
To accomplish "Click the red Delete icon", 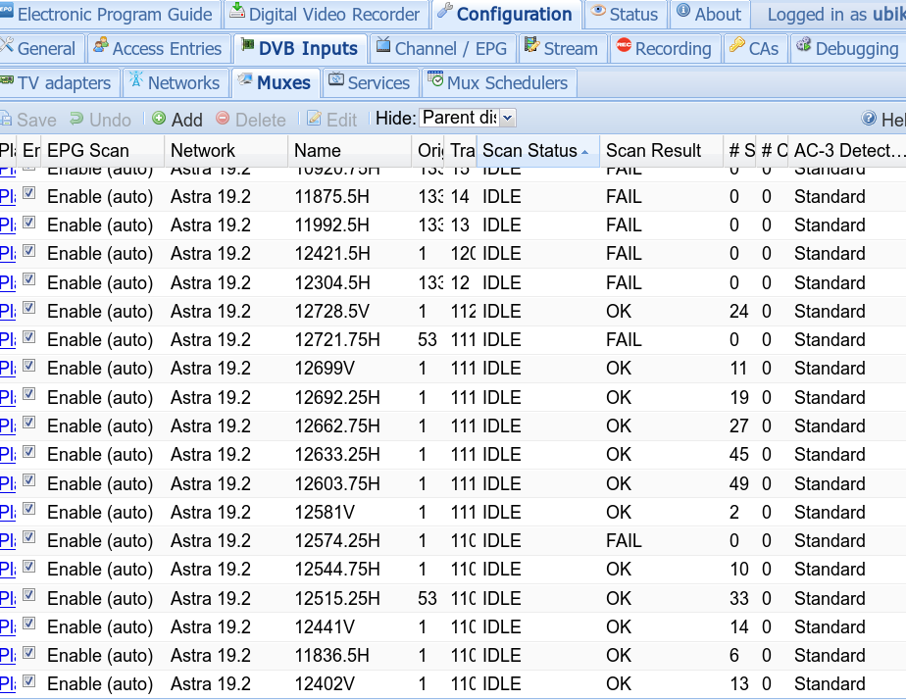I will pyautogui.click(x=223, y=119).
